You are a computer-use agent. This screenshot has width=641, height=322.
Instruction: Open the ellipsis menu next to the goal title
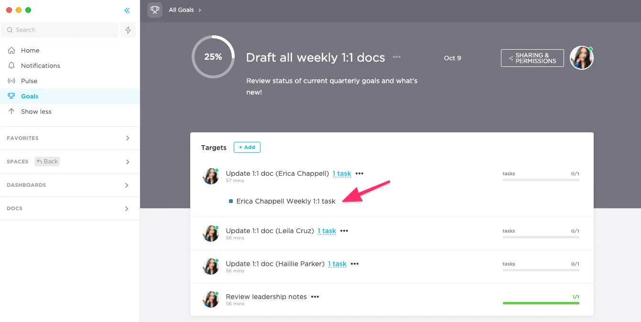point(397,57)
